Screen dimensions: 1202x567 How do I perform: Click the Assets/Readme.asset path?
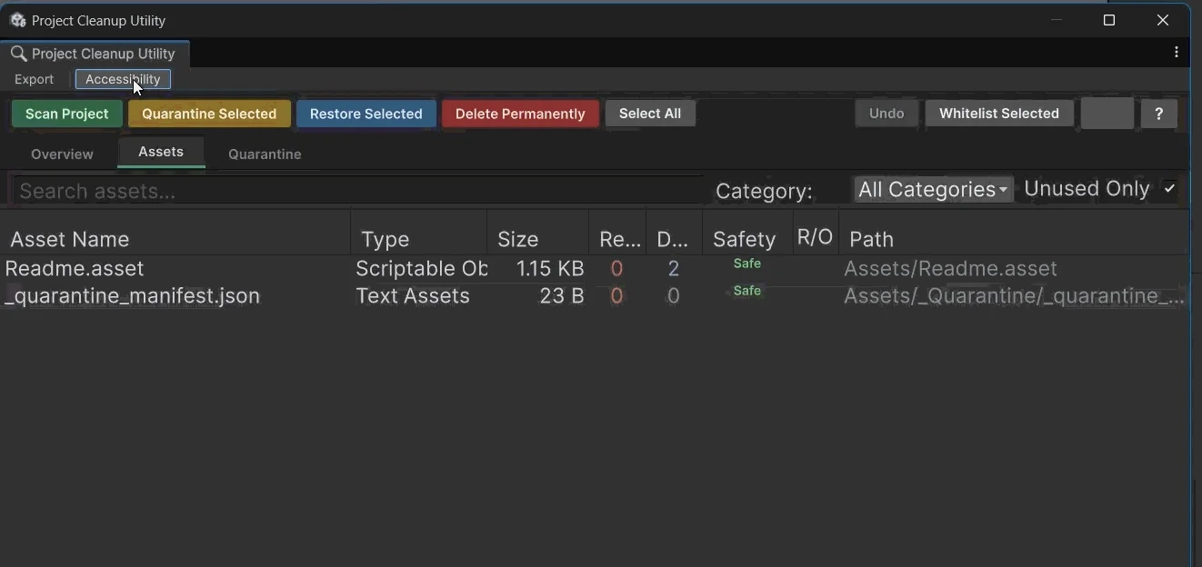950,268
